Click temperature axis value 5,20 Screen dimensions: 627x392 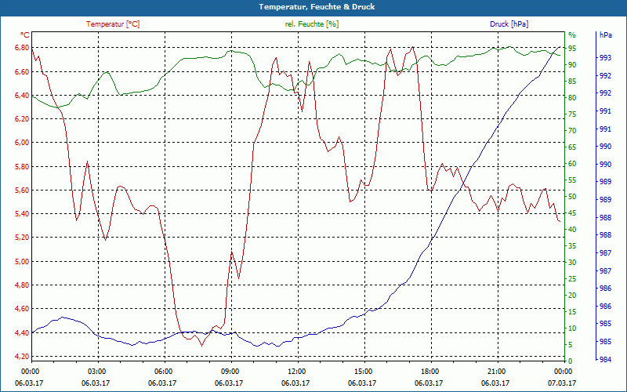(x=22, y=238)
